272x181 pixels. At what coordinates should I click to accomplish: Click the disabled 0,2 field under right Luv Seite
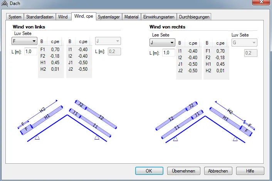(251, 53)
